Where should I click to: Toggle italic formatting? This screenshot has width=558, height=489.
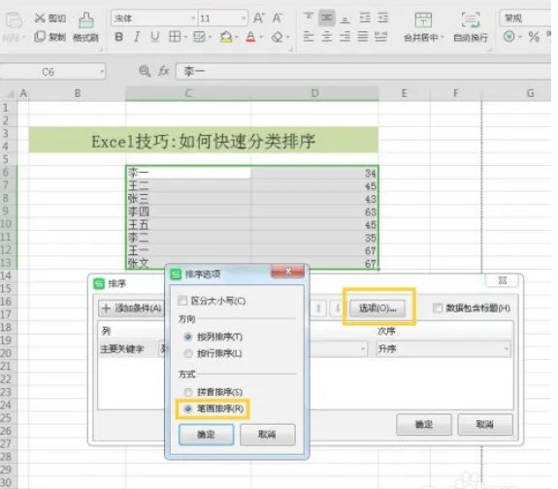click(136, 37)
